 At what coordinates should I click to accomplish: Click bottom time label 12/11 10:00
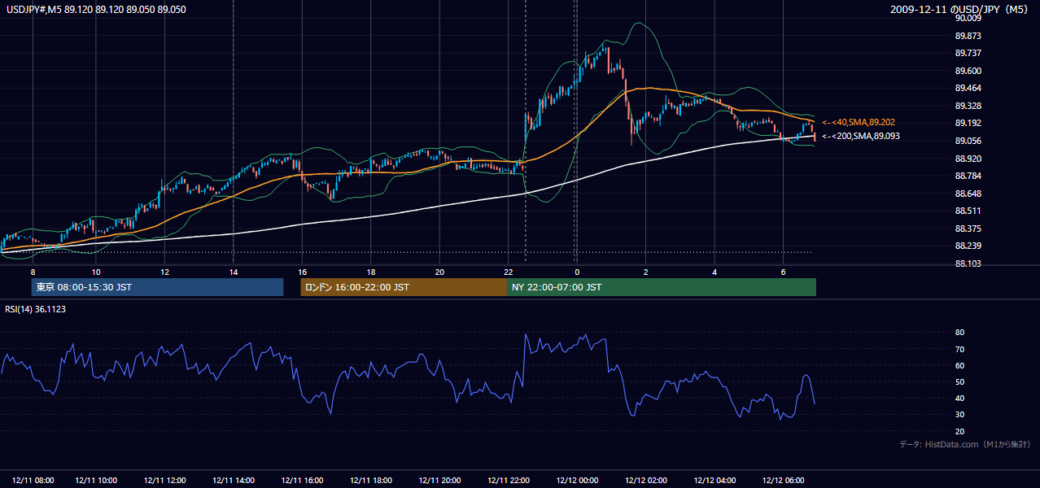(x=95, y=480)
